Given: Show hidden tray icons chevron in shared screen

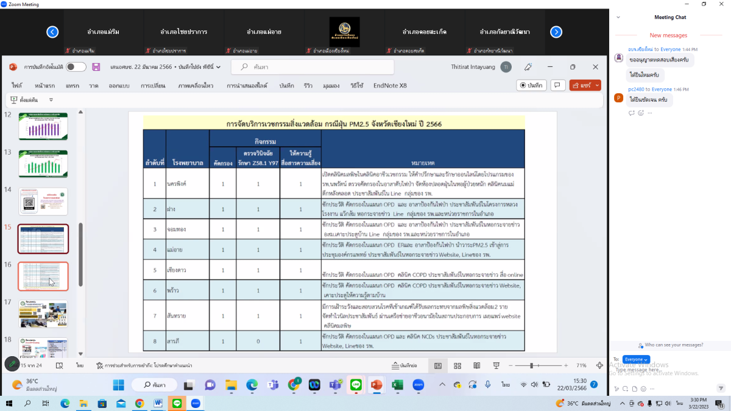Looking at the screenshot, I should click(442, 385).
